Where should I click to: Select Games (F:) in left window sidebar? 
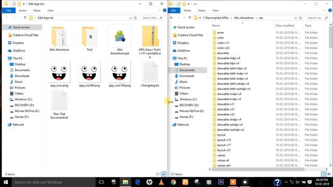pyautogui.click(x=21, y=117)
